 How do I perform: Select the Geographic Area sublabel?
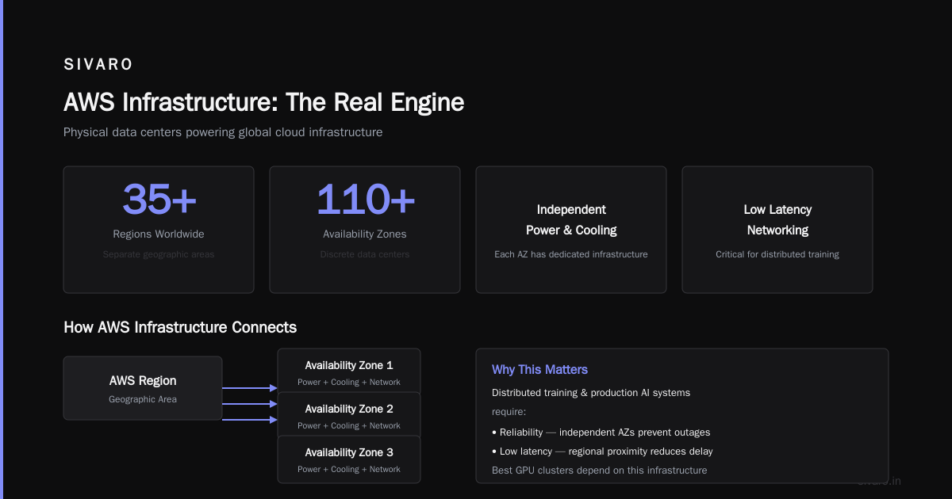[x=143, y=400]
